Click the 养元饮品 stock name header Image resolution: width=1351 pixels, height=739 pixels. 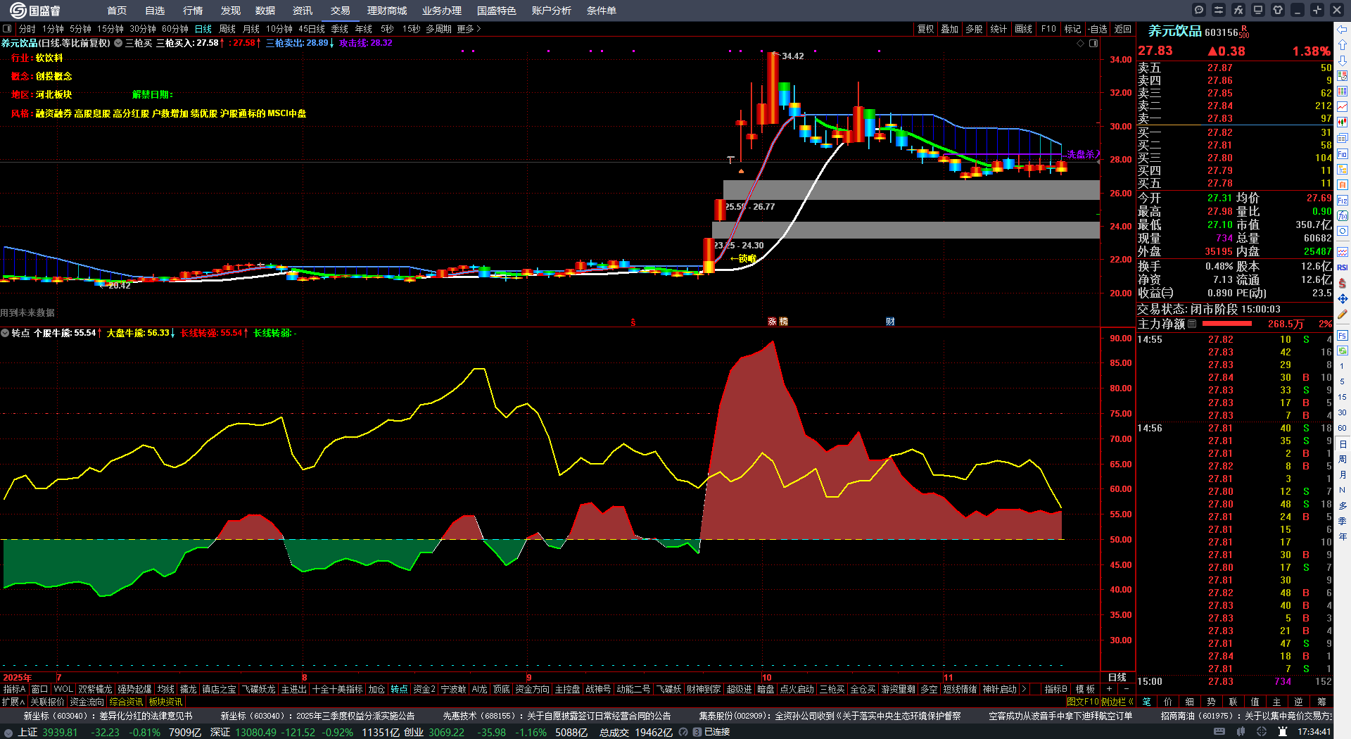pos(1175,32)
